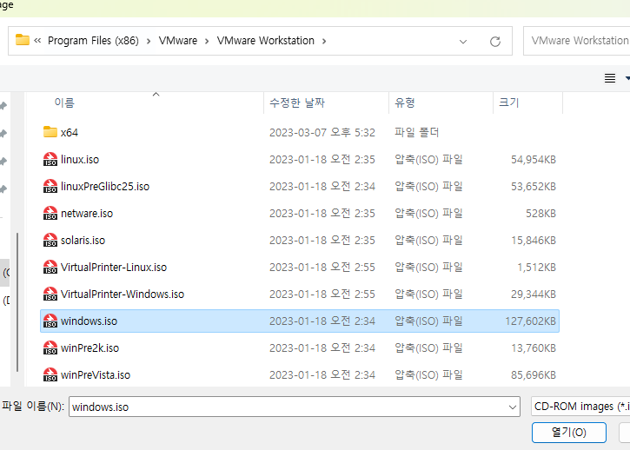Select the winPre2k.iso file icon
The height and width of the screenshot is (450, 630).
click(50, 347)
